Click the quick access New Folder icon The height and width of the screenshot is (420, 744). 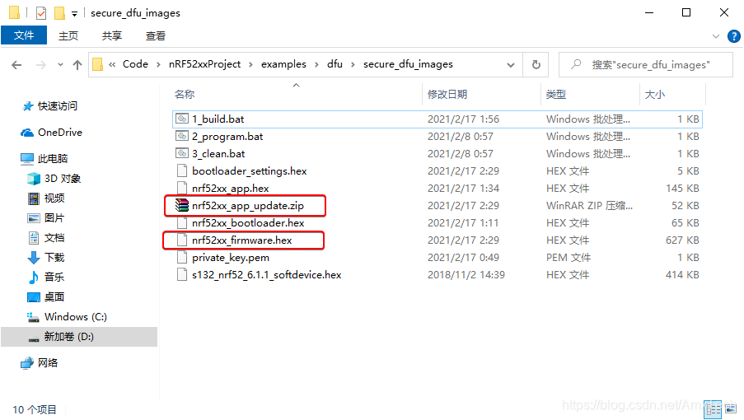(x=60, y=13)
